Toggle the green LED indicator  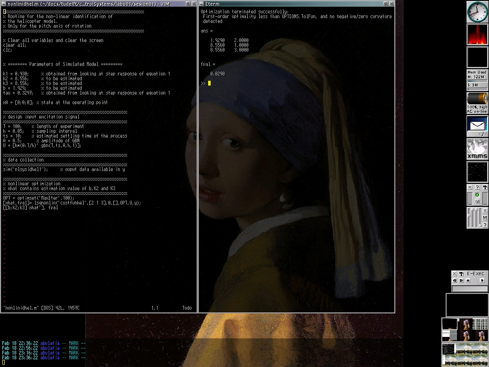coord(477,195)
